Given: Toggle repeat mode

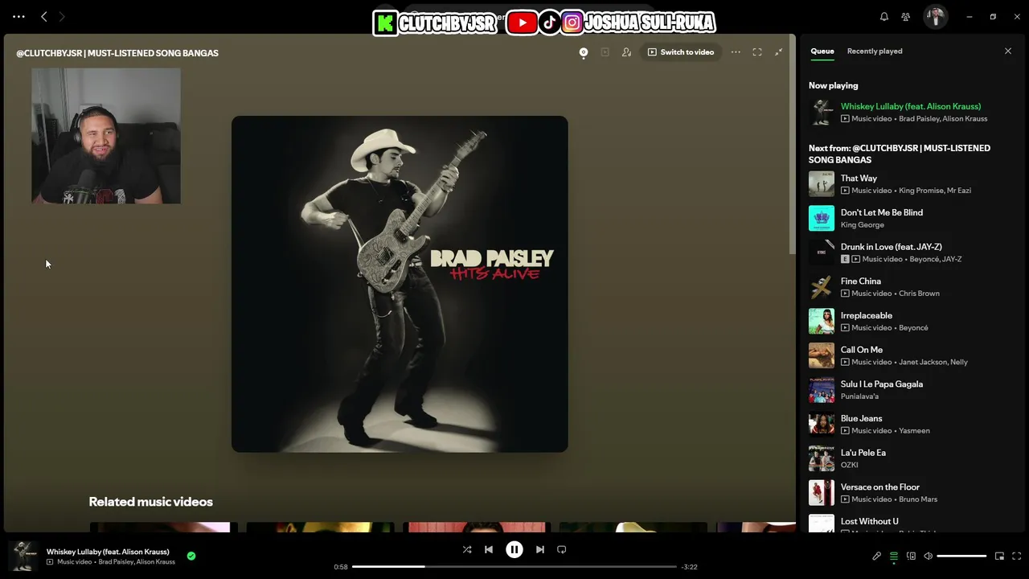Looking at the screenshot, I should [x=562, y=549].
